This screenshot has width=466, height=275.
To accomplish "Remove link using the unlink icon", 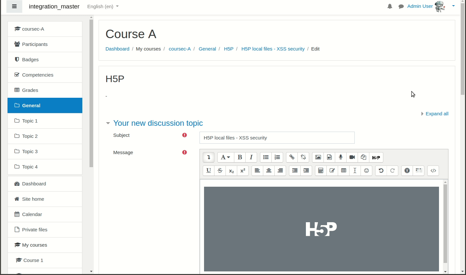I will pyautogui.click(x=303, y=157).
